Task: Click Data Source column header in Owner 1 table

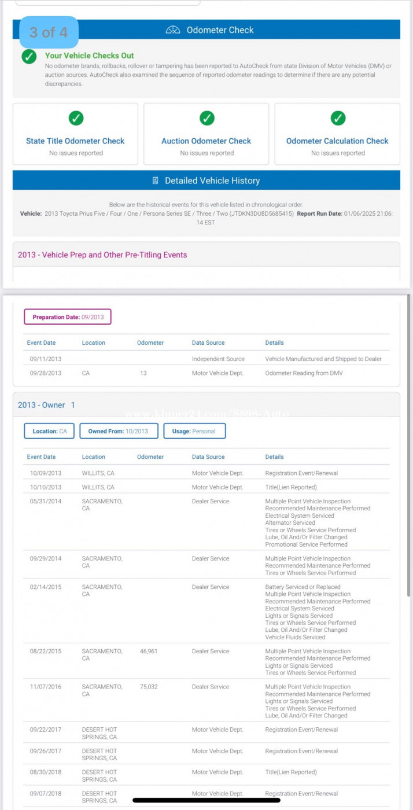Action: pyautogui.click(x=208, y=457)
